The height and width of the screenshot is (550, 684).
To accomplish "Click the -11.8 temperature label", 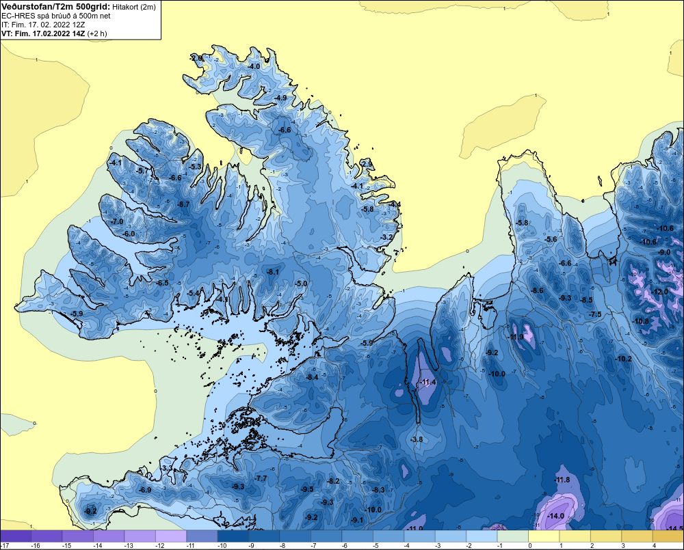I will [x=562, y=480].
